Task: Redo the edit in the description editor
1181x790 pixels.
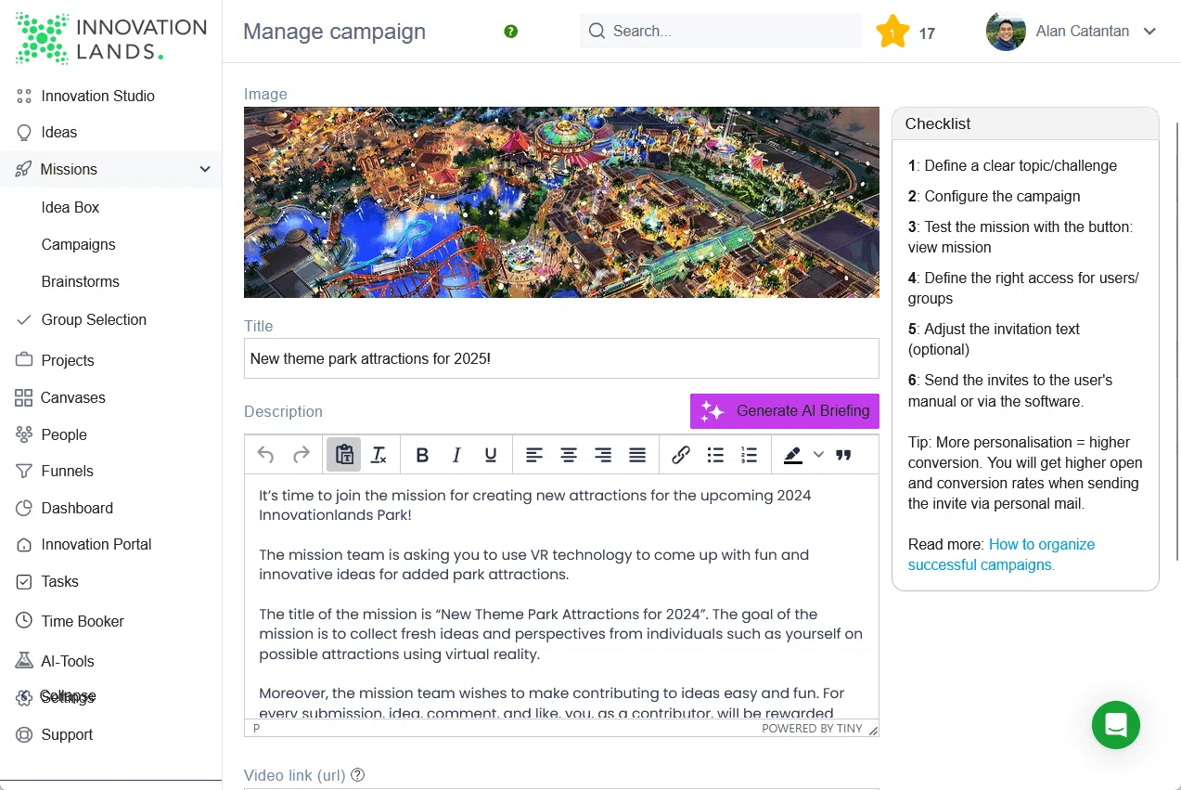Action: [302, 455]
